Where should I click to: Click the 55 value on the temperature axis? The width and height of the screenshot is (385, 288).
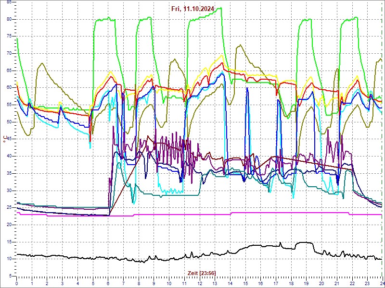click(9, 105)
